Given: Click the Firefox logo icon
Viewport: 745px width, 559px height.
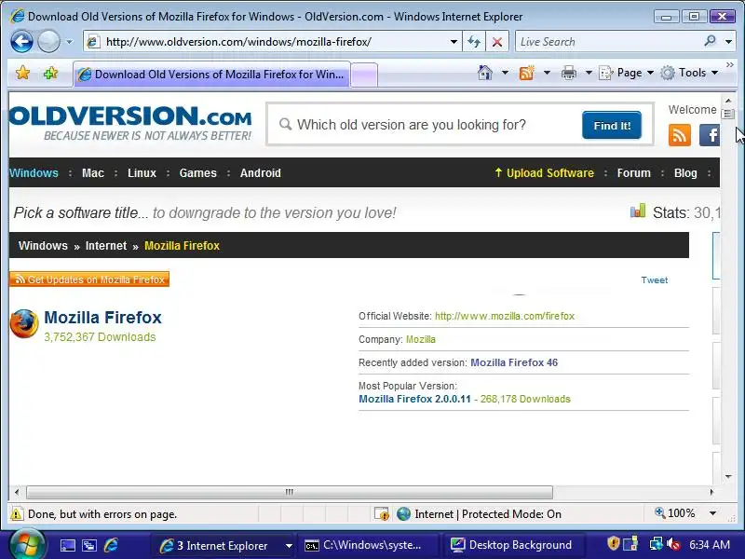Looking at the screenshot, I should pos(24,323).
